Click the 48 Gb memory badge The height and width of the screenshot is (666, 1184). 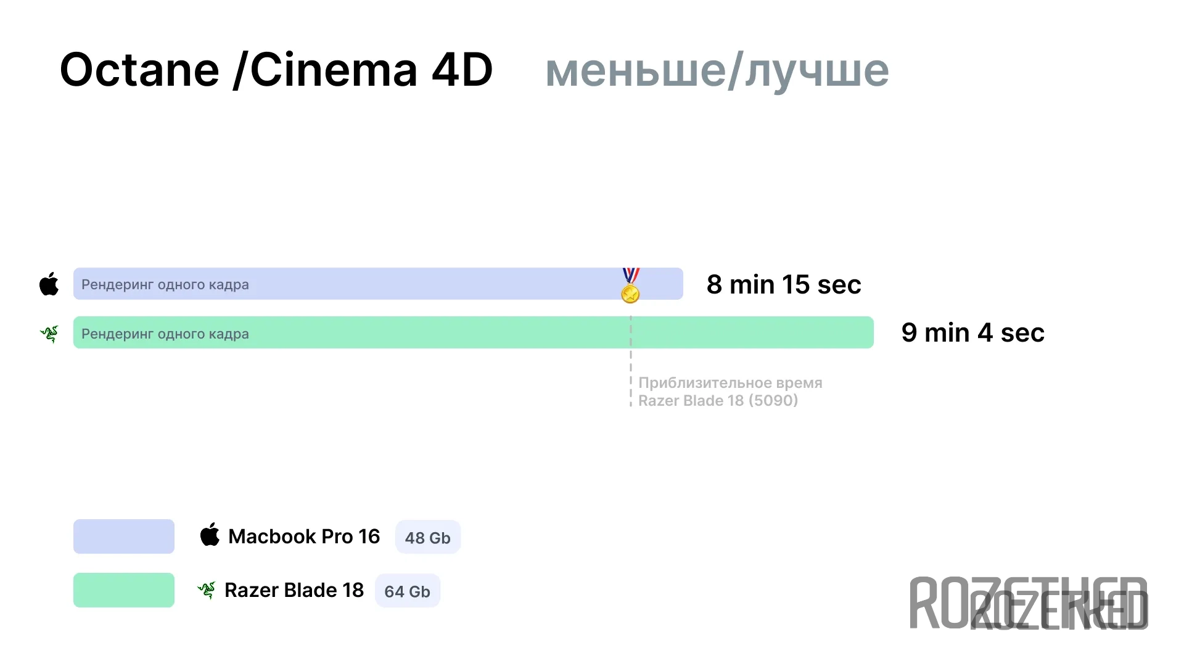click(x=428, y=537)
